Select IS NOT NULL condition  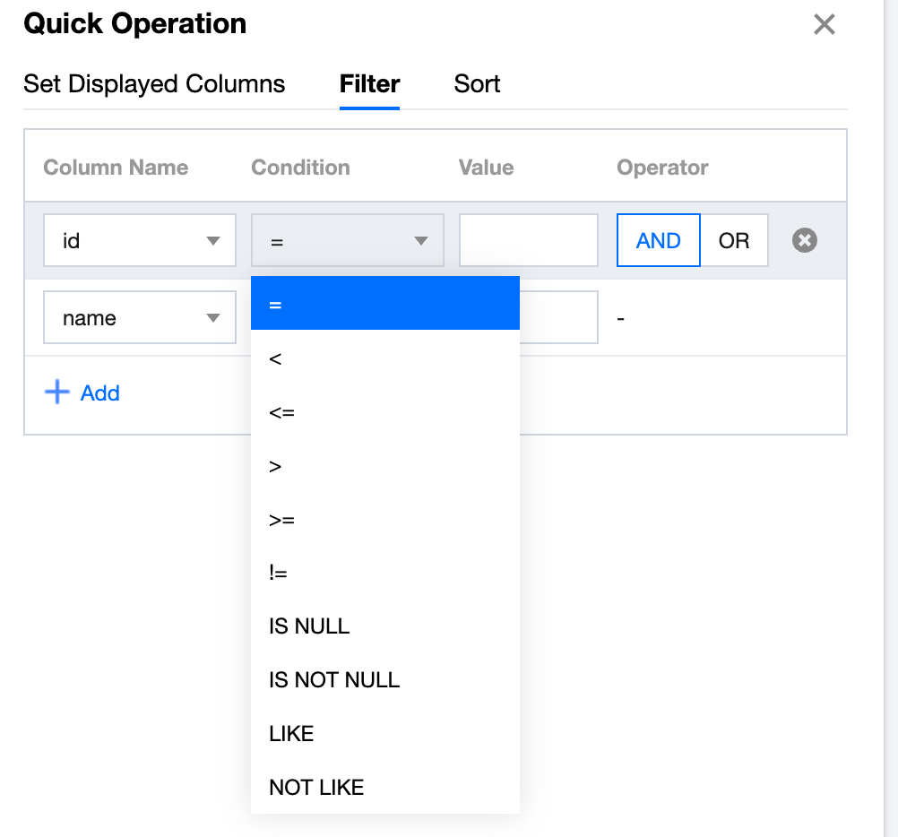point(384,680)
